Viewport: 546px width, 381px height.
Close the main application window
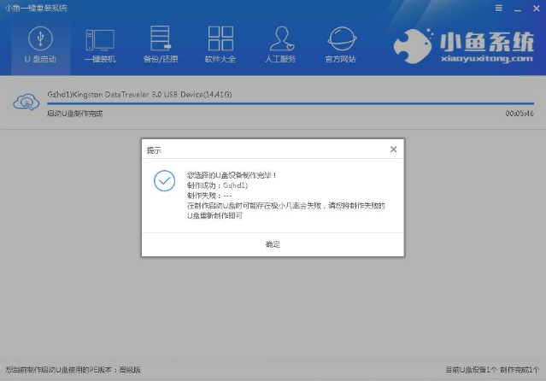tap(534, 8)
